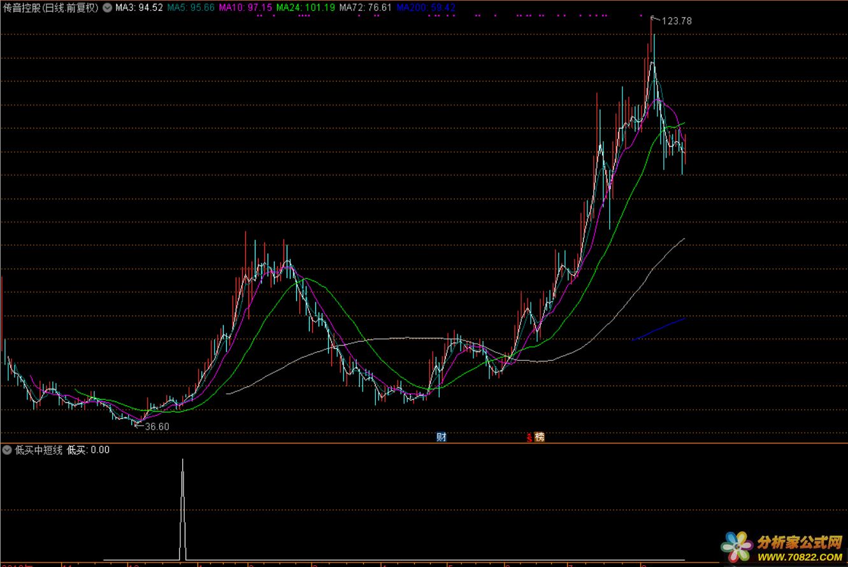Open the blue 财 financial marker icon
Viewport: 848px width, 567px height.
point(441,437)
